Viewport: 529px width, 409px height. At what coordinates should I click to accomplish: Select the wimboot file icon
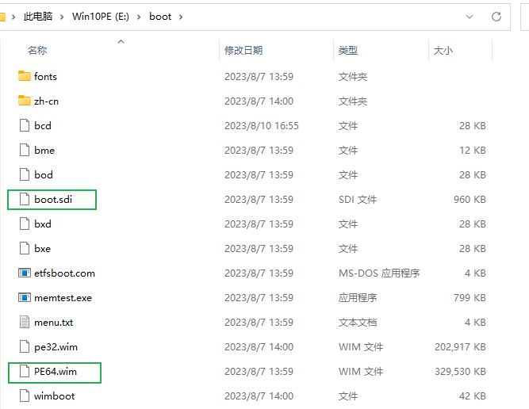(25, 396)
